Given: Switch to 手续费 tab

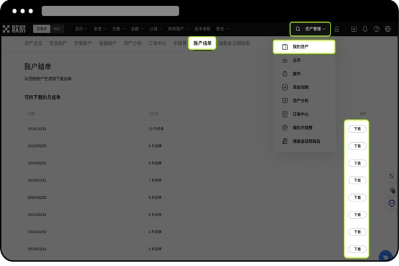Looking at the screenshot, I should 180,43.
